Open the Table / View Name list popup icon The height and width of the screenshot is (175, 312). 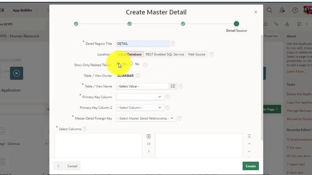[x=173, y=86]
